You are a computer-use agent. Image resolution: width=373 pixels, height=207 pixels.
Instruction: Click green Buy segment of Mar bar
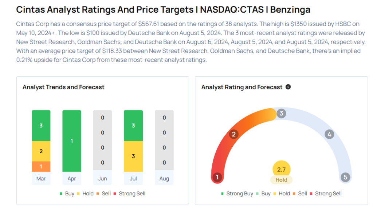tap(41, 126)
